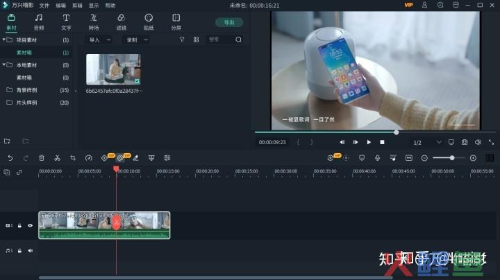The height and width of the screenshot is (280, 500).
Task: Step to previous frame
Action: [342, 142]
